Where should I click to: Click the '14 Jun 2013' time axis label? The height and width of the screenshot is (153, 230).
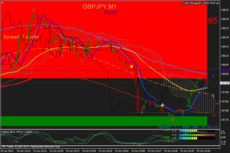pos(7,151)
